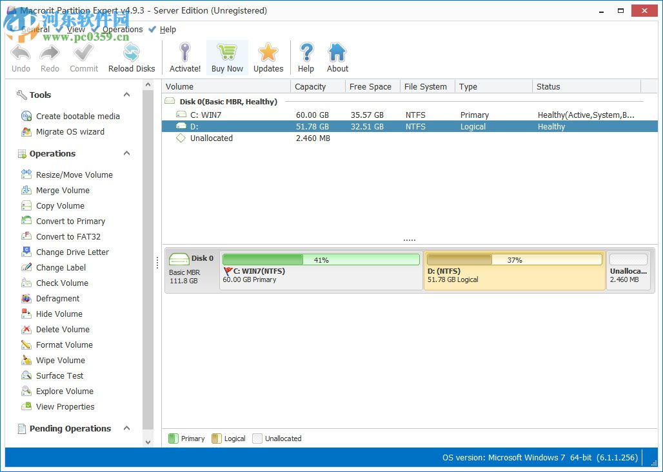This screenshot has height=472, width=663.
Task: Click the Activate! button
Action: (184, 57)
